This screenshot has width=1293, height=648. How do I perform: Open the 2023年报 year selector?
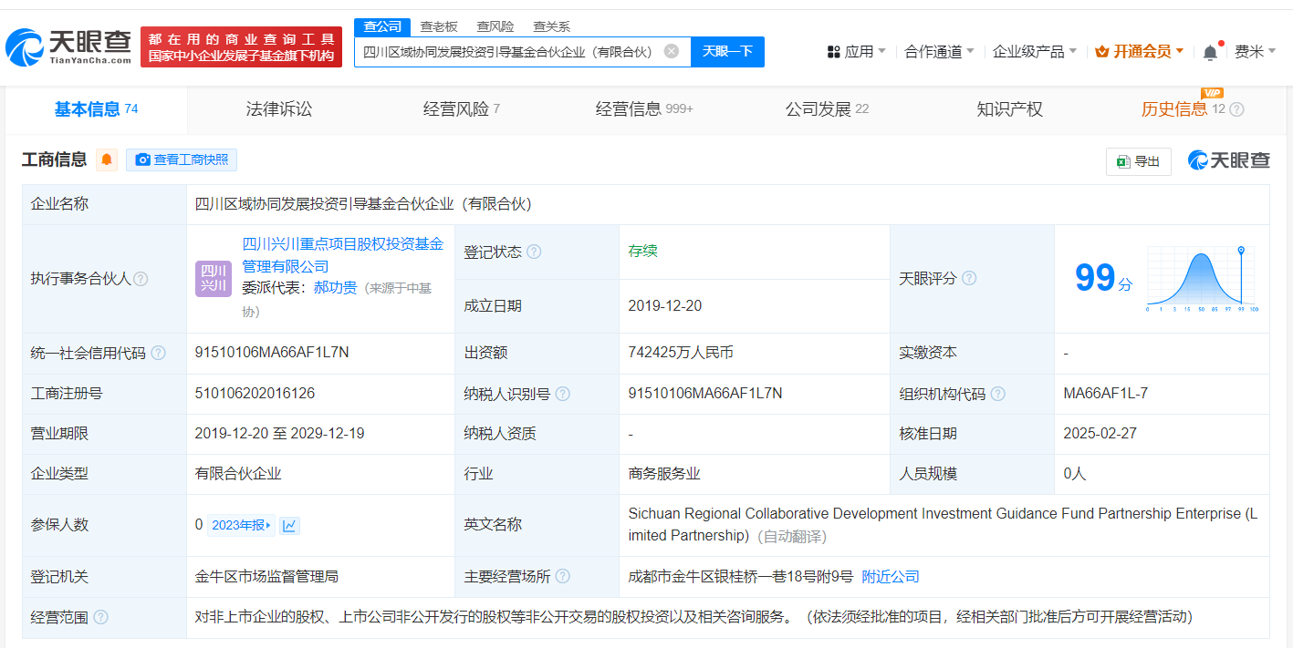tap(242, 525)
